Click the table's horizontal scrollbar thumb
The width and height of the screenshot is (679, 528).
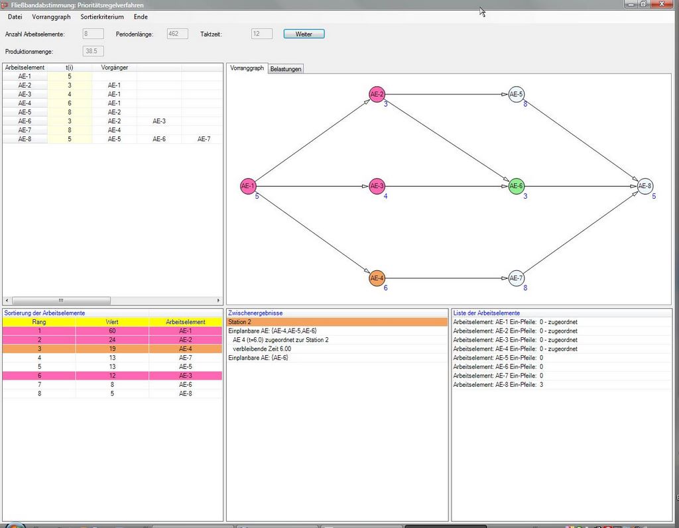(61, 300)
